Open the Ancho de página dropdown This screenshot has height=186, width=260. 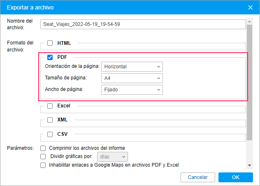coord(132,90)
